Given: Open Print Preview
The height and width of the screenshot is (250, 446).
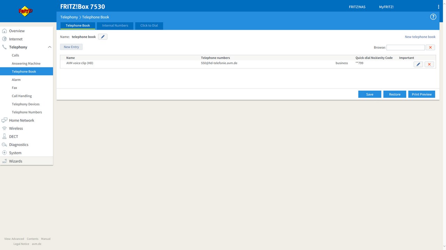Looking at the screenshot, I should 422,94.
